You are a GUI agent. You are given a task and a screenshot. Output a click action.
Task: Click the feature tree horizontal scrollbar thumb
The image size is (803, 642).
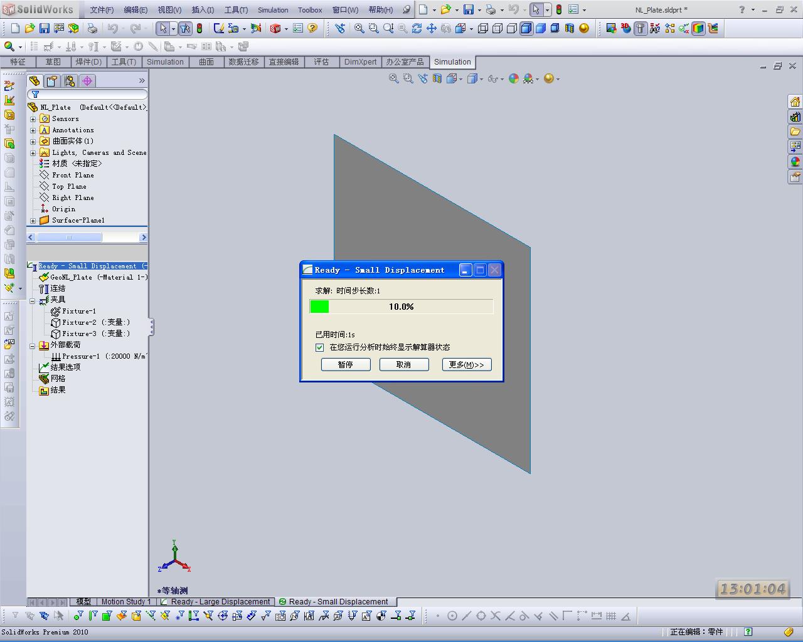pyautogui.click(x=69, y=238)
